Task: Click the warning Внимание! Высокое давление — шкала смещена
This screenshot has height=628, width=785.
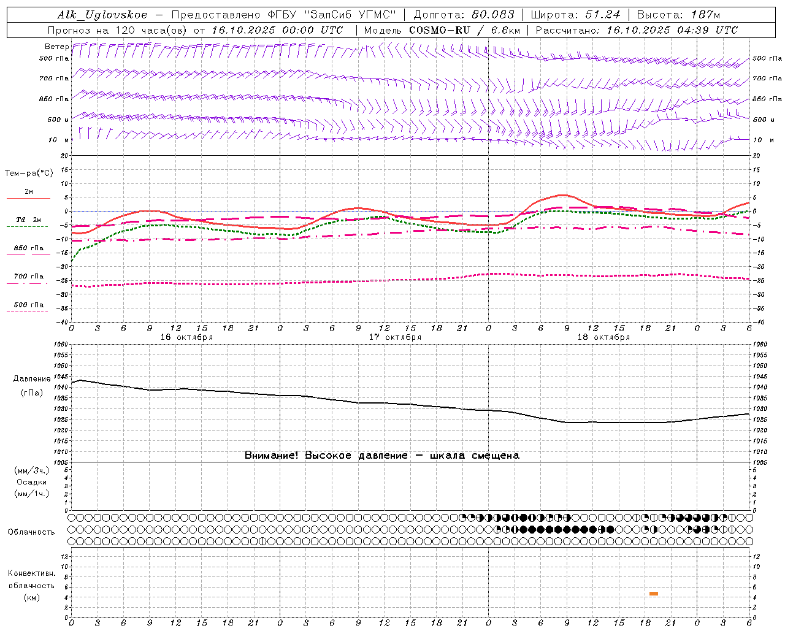Action: point(381,456)
